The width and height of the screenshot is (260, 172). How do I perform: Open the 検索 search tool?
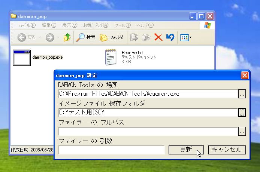(86, 37)
